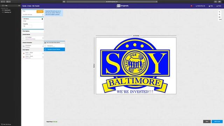Viewport: 224px width, 126px height.
Task: Click Learn more about these options
Action: [53, 43]
